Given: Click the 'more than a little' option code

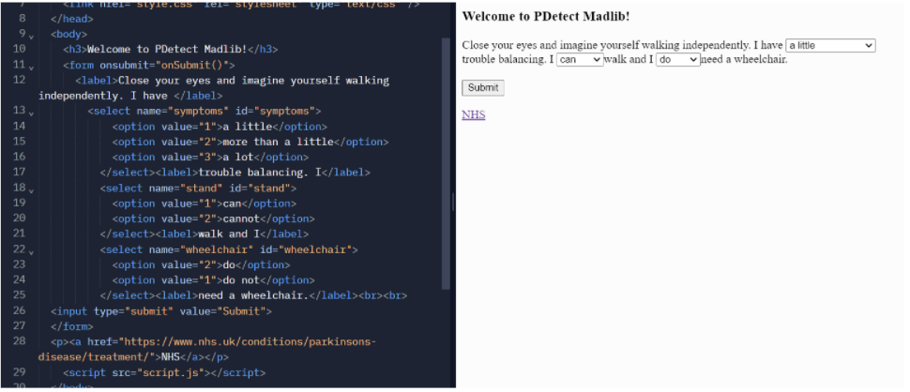Looking at the screenshot, I should [x=250, y=142].
